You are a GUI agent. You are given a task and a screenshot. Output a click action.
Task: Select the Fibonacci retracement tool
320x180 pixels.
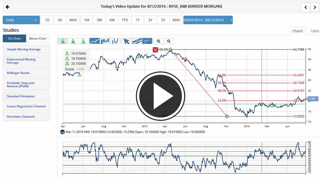[147, 41]
